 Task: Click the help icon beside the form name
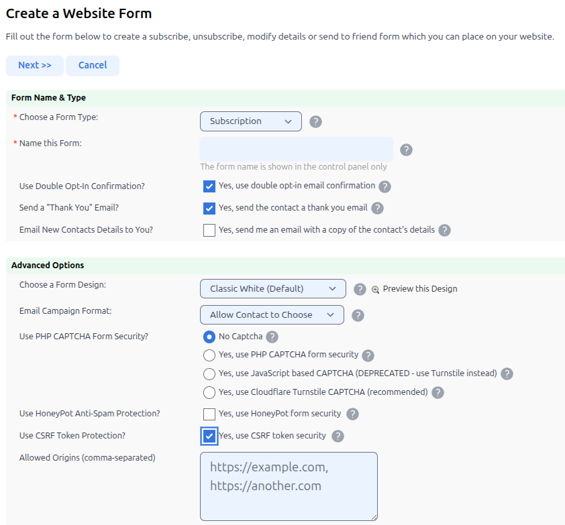point(406,150)
